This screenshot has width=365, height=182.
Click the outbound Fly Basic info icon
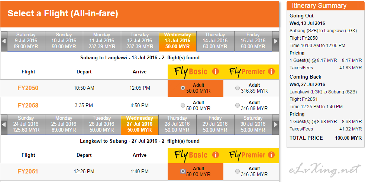(216, 72)
